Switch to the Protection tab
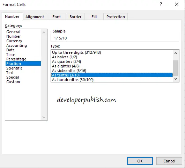The image size is (185, 168). 116,17
